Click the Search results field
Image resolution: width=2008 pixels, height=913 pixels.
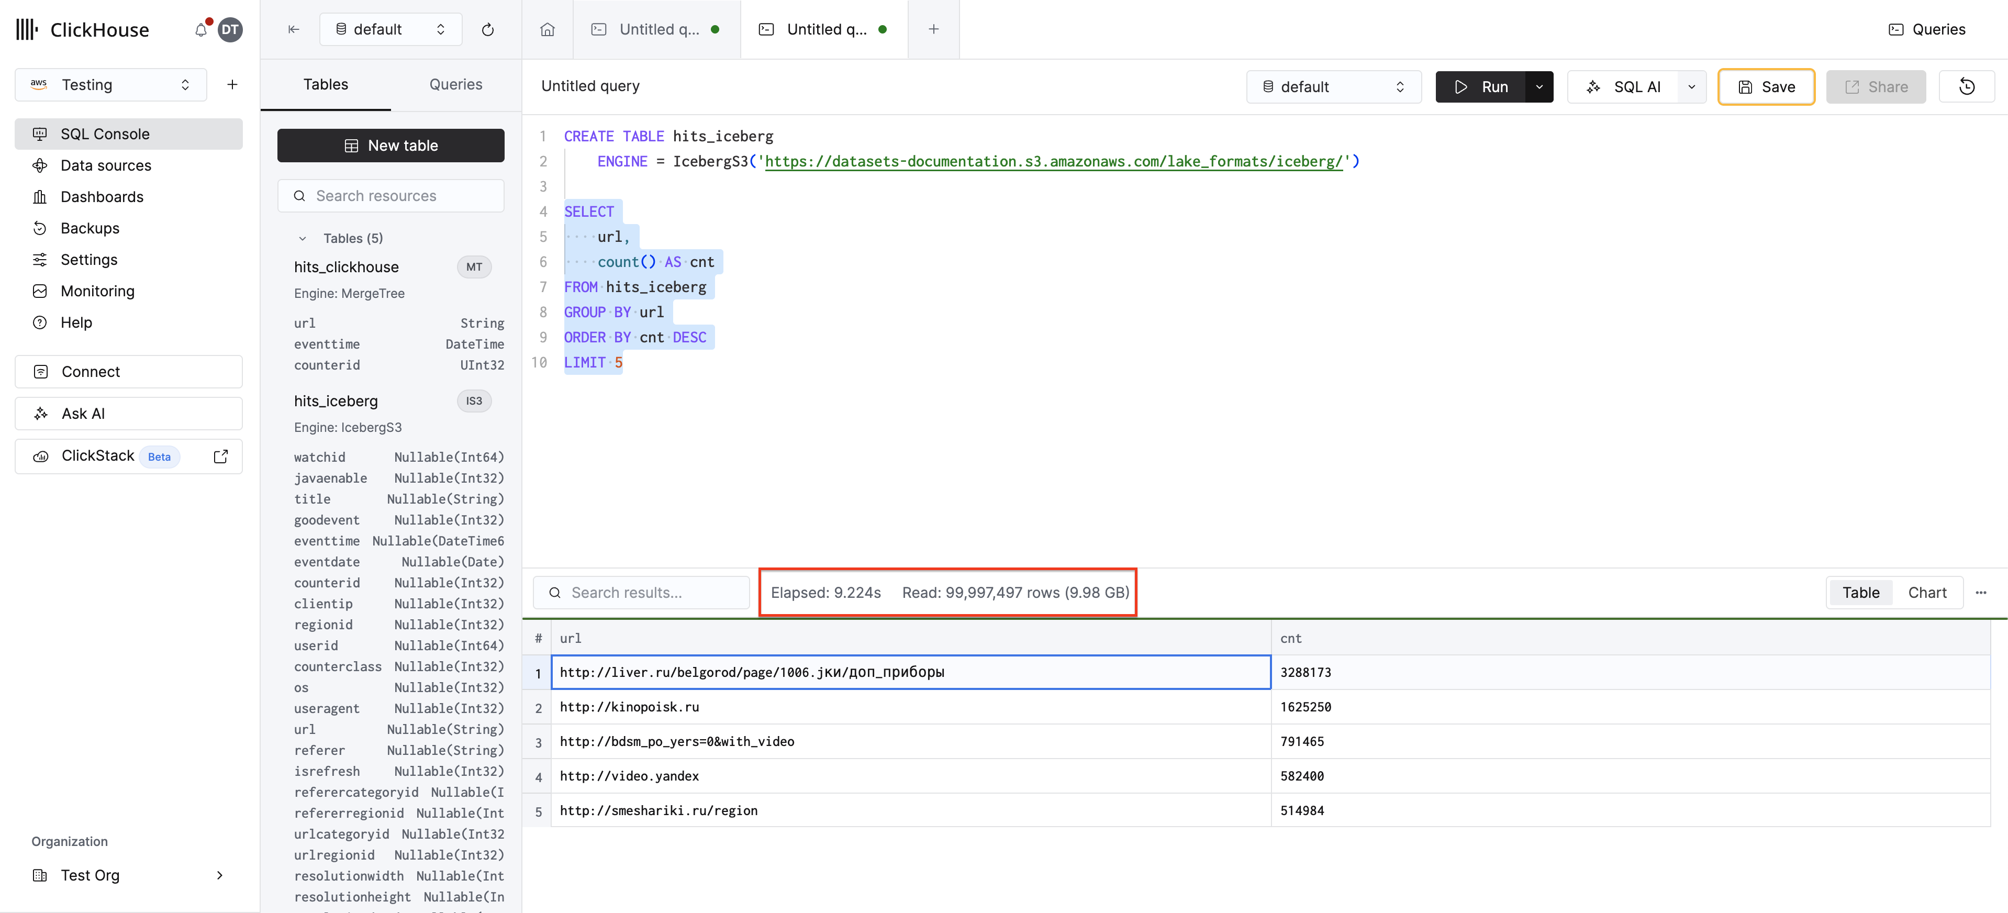[x=641, y=593]
